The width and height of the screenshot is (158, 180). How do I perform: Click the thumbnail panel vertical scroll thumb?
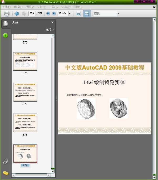pyautogui.click(x=53, y=168)
